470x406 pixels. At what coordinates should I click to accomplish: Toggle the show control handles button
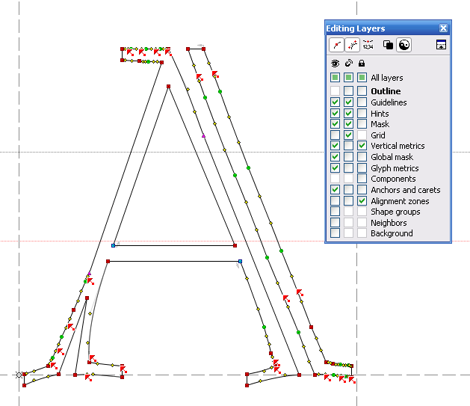(x=352, y=45)
